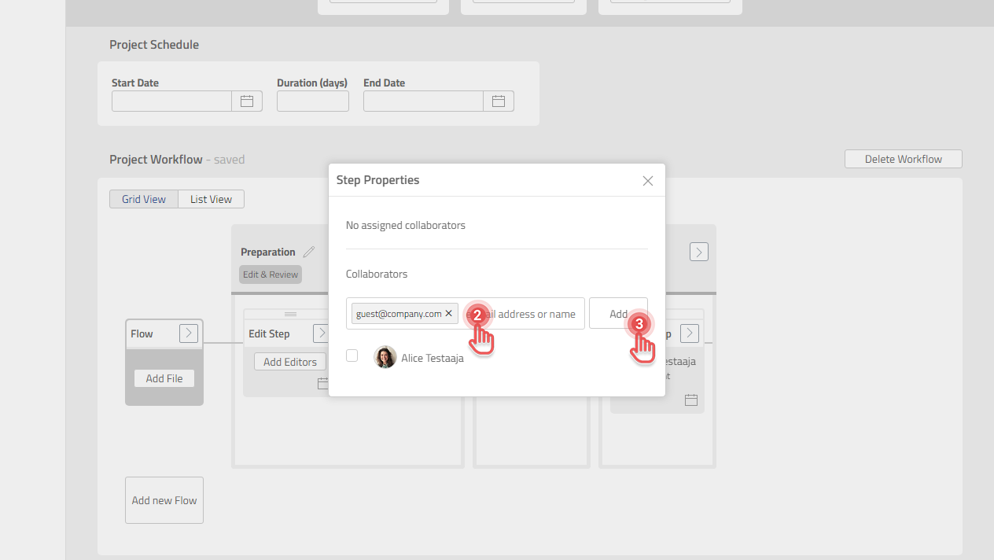
Task: Edit the Preparation flow name with pencil icon
Action: tap(309, 251)
